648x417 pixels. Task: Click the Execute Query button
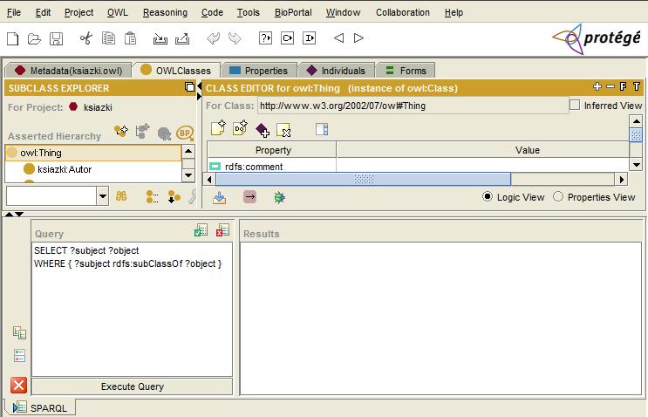(133, 386)
